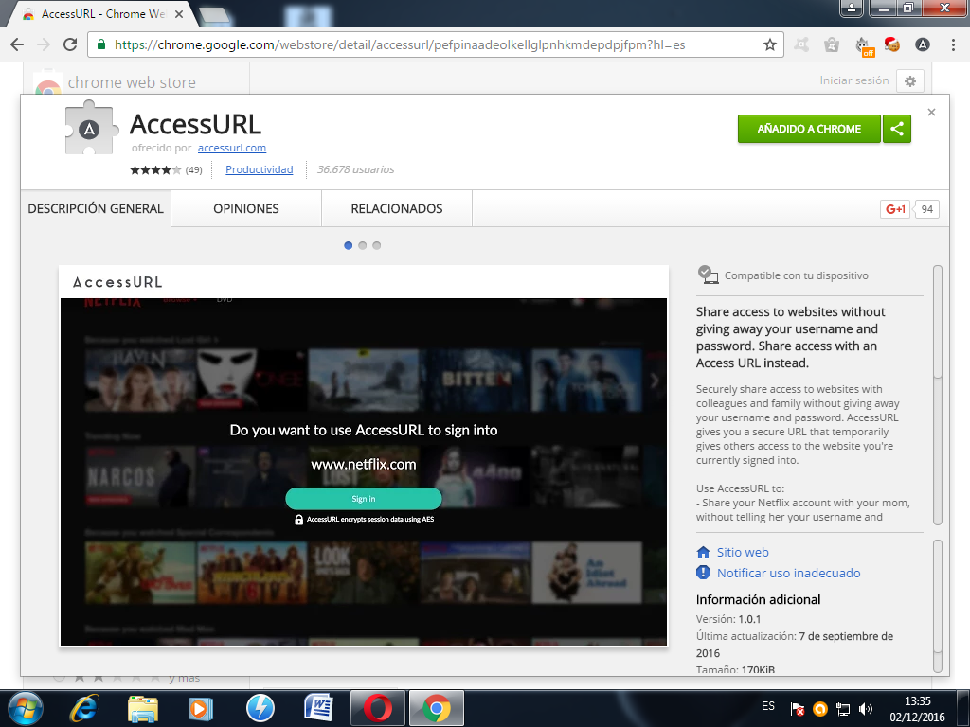Show the second screenshot dot

(x=363, y=245)
